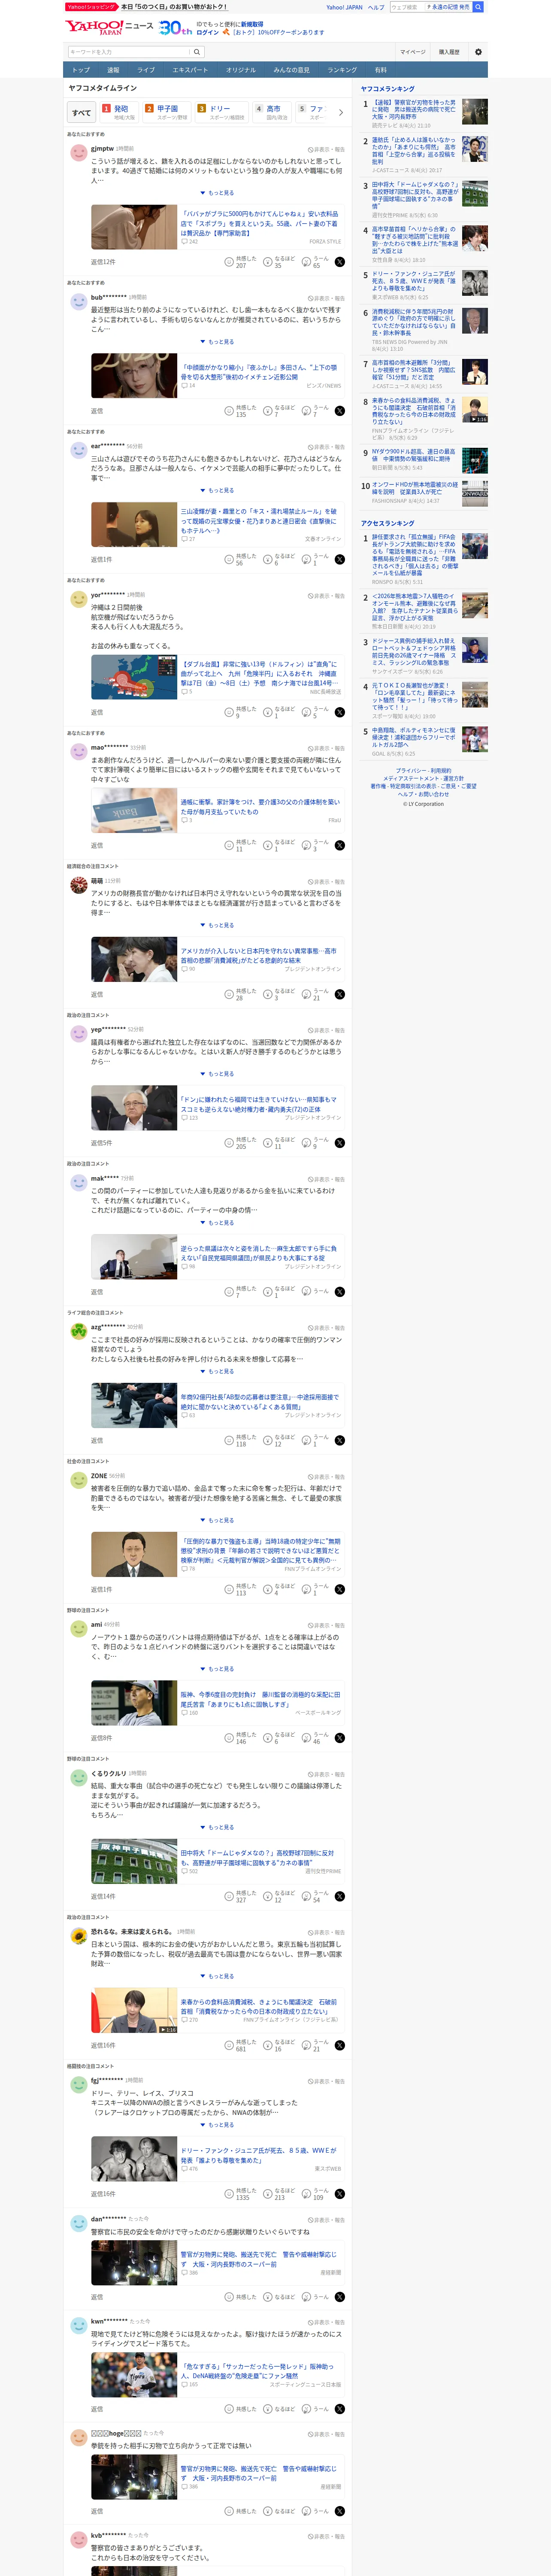
Task: Select the すべて timeline filter
Action: [x=82, y=112]
